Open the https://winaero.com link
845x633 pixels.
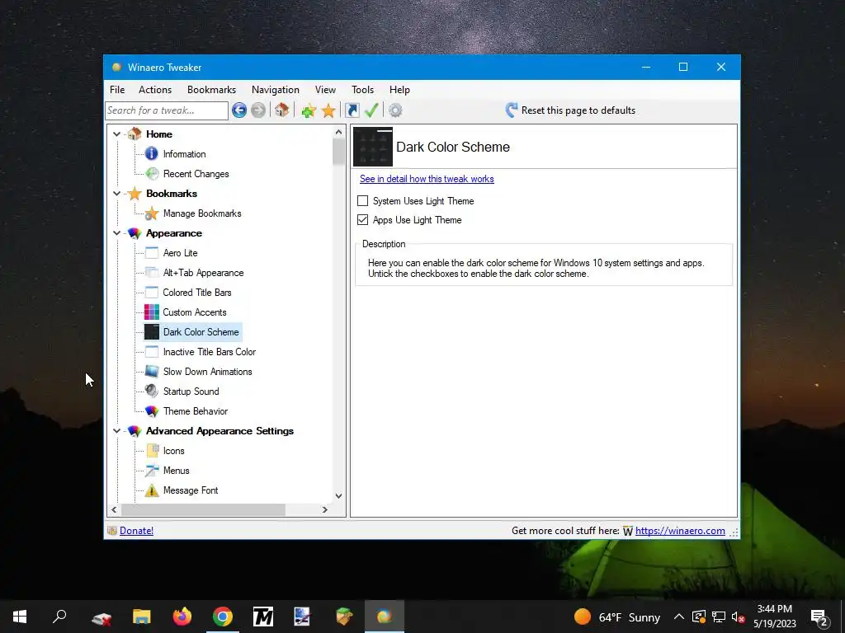pos(680,531)
